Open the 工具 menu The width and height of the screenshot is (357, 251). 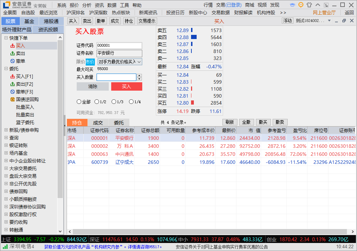coord(124,5)
